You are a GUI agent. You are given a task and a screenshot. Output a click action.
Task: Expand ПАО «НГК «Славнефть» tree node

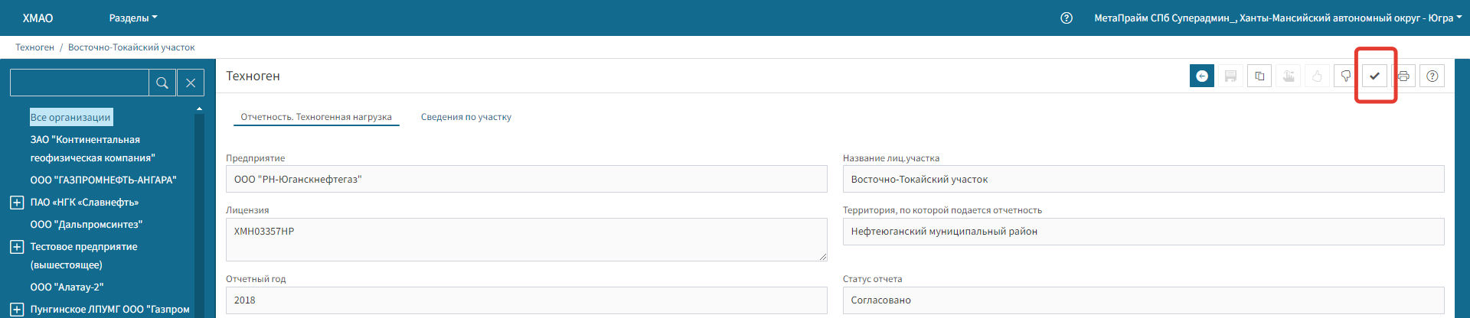(x=17, y=203)
